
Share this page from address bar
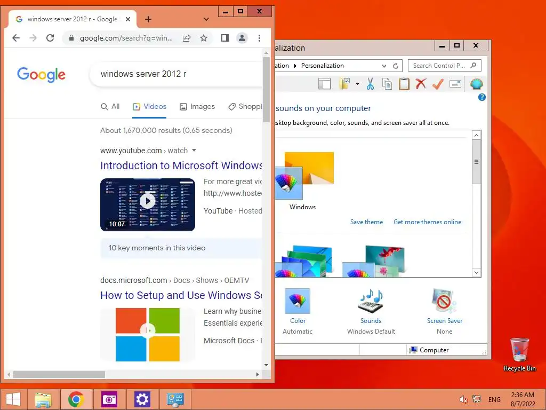[x=187, y=38]
